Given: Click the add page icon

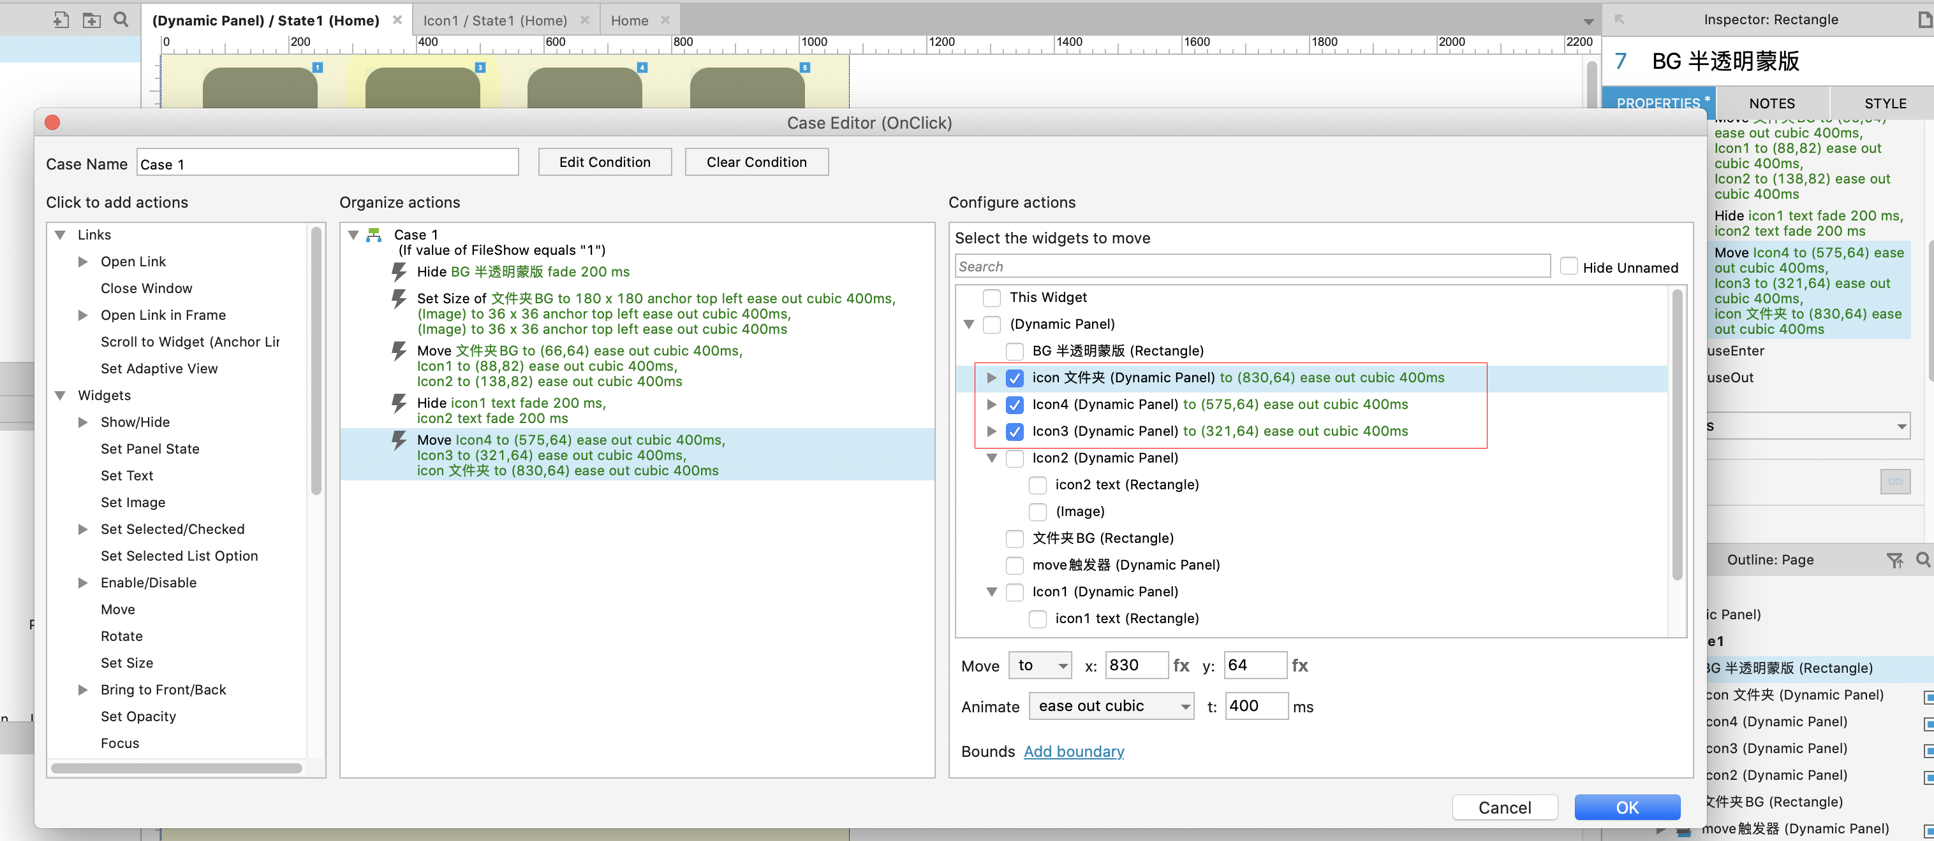Looking at the screenshot, I should (61, 20).
